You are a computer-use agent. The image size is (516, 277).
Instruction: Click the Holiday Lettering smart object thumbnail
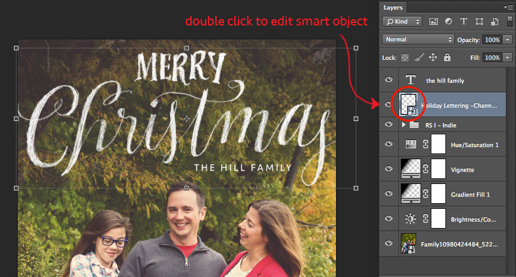[x=408, y=104]
